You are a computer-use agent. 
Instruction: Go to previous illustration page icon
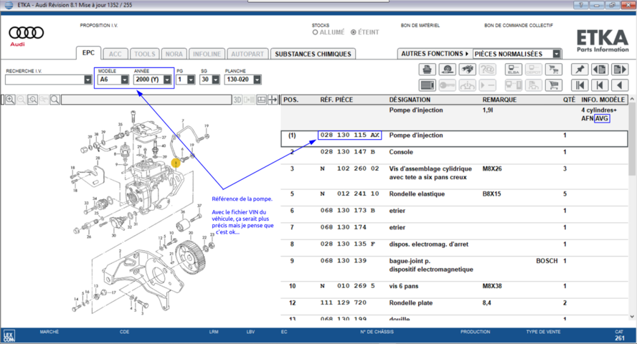point(600,70)
